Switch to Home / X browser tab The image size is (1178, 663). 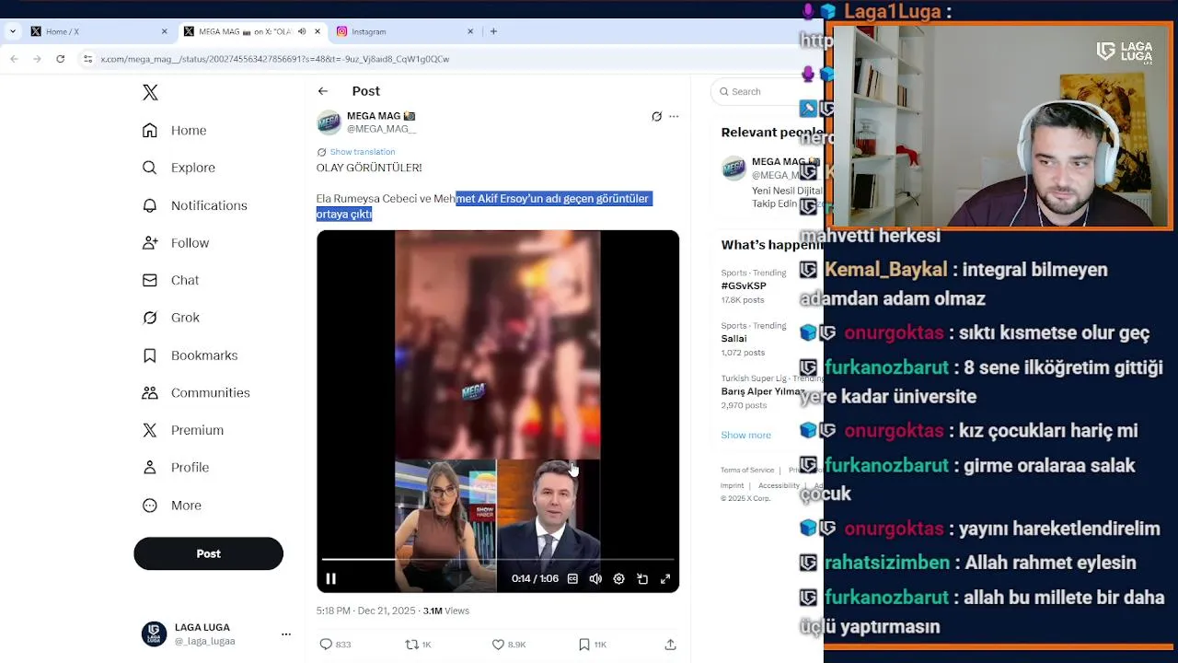coord(97,31)
